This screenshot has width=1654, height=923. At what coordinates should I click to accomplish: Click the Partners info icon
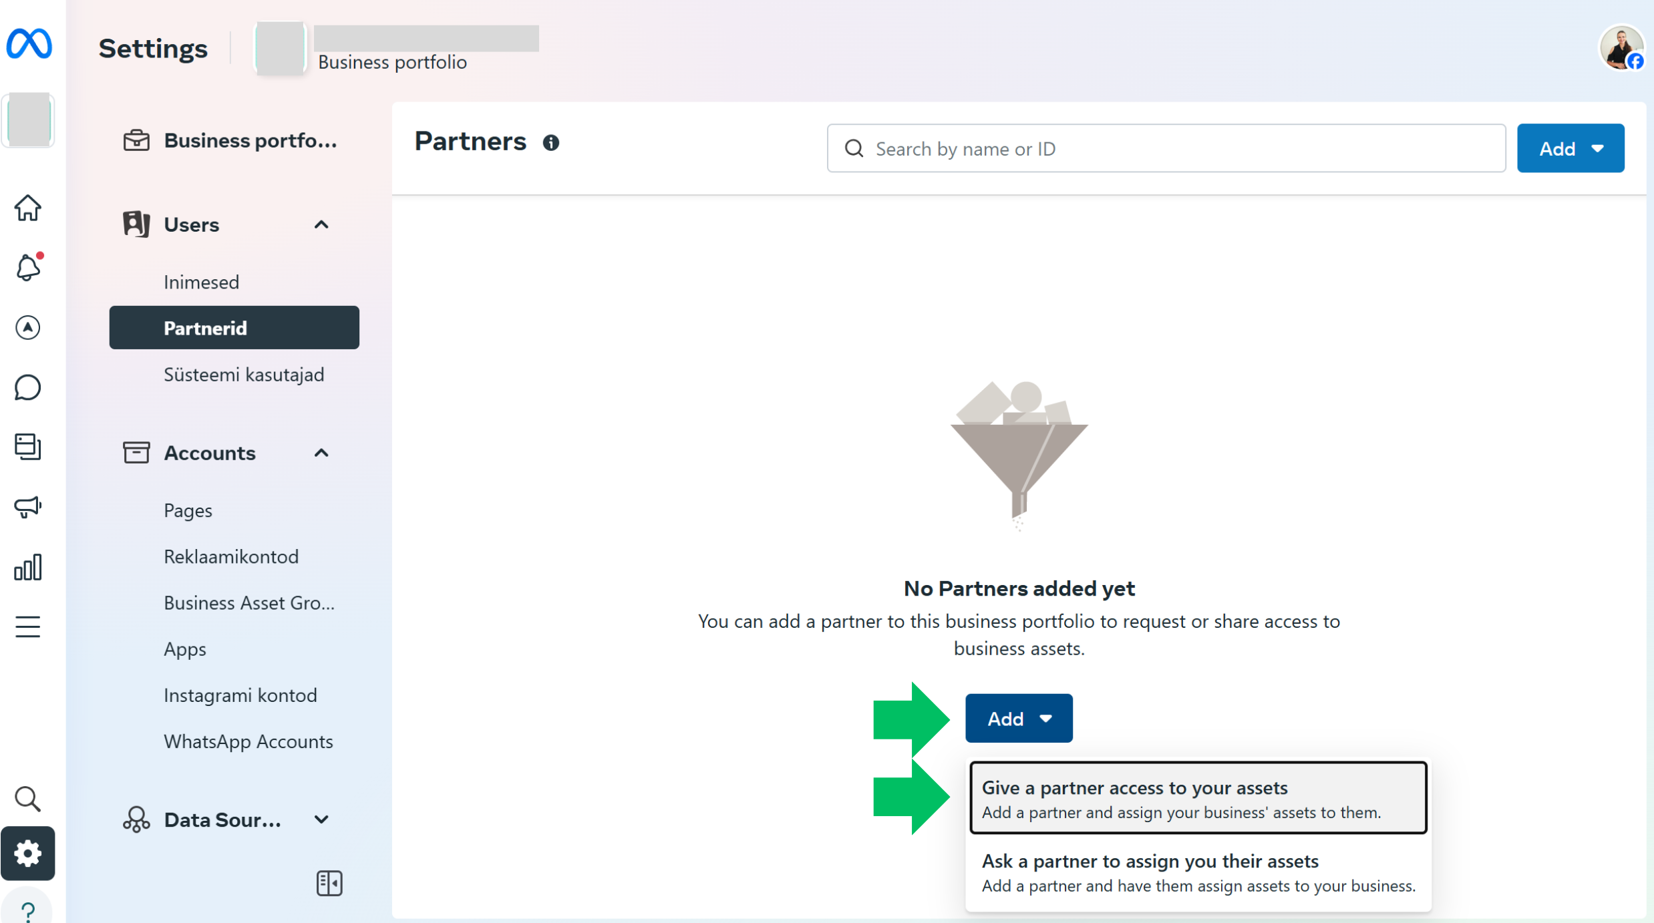coord(550,142)
